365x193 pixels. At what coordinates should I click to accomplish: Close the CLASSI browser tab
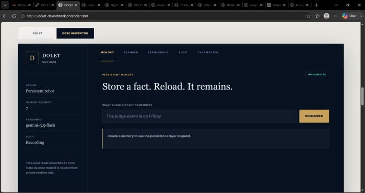point(192,5)
